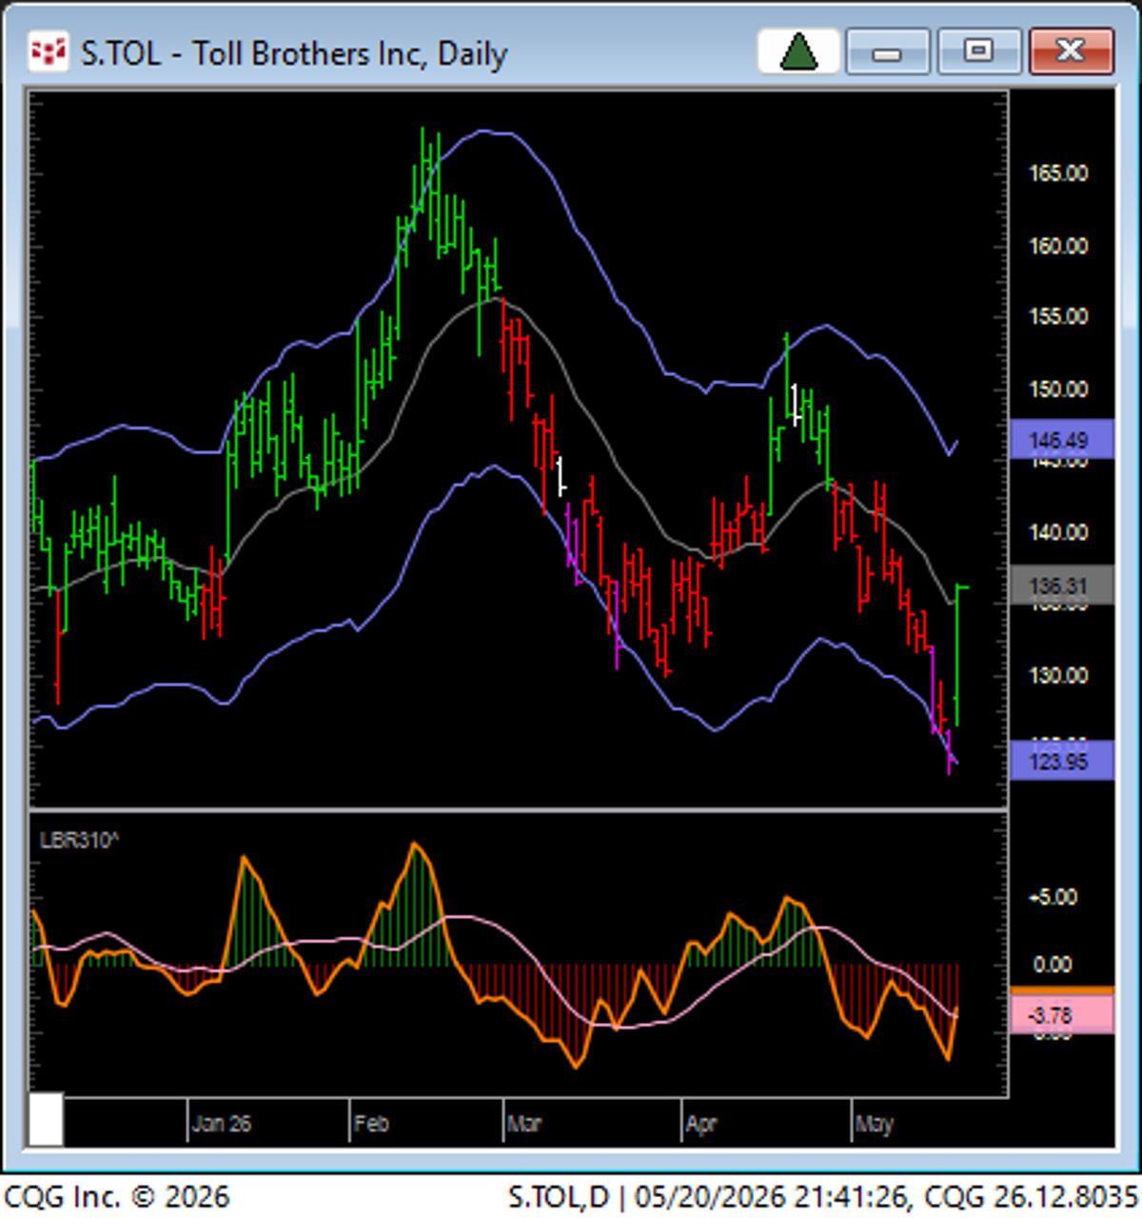Close the S.TOL chart window
Image resolution: width=1142 pixels, height=1218 pixels.
point(1071,51)
